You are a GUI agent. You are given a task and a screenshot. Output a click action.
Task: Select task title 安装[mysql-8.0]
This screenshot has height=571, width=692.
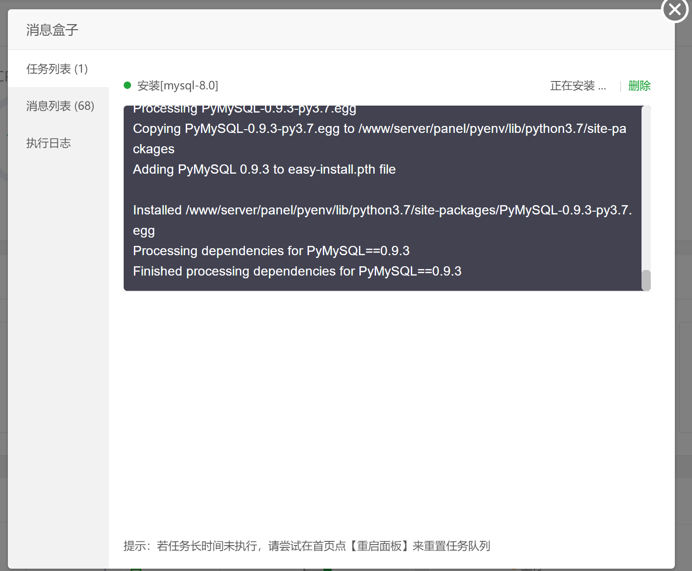(178, 86)
